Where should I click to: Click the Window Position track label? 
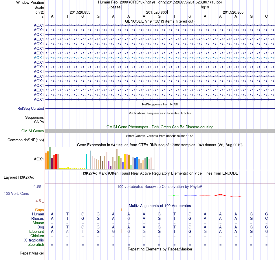point(30,2)
